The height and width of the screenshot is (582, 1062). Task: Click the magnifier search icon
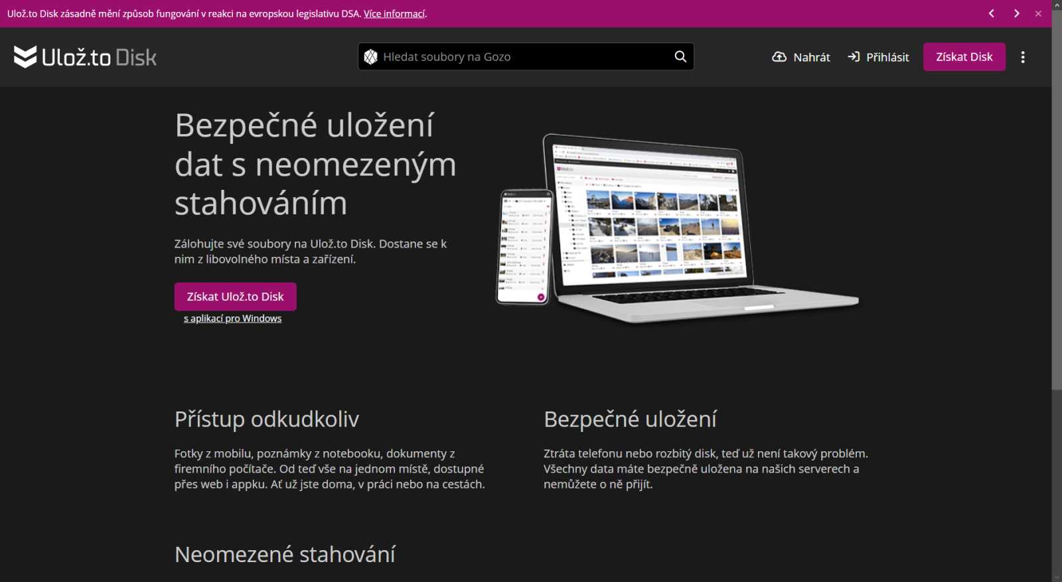[x=680, y=56]
